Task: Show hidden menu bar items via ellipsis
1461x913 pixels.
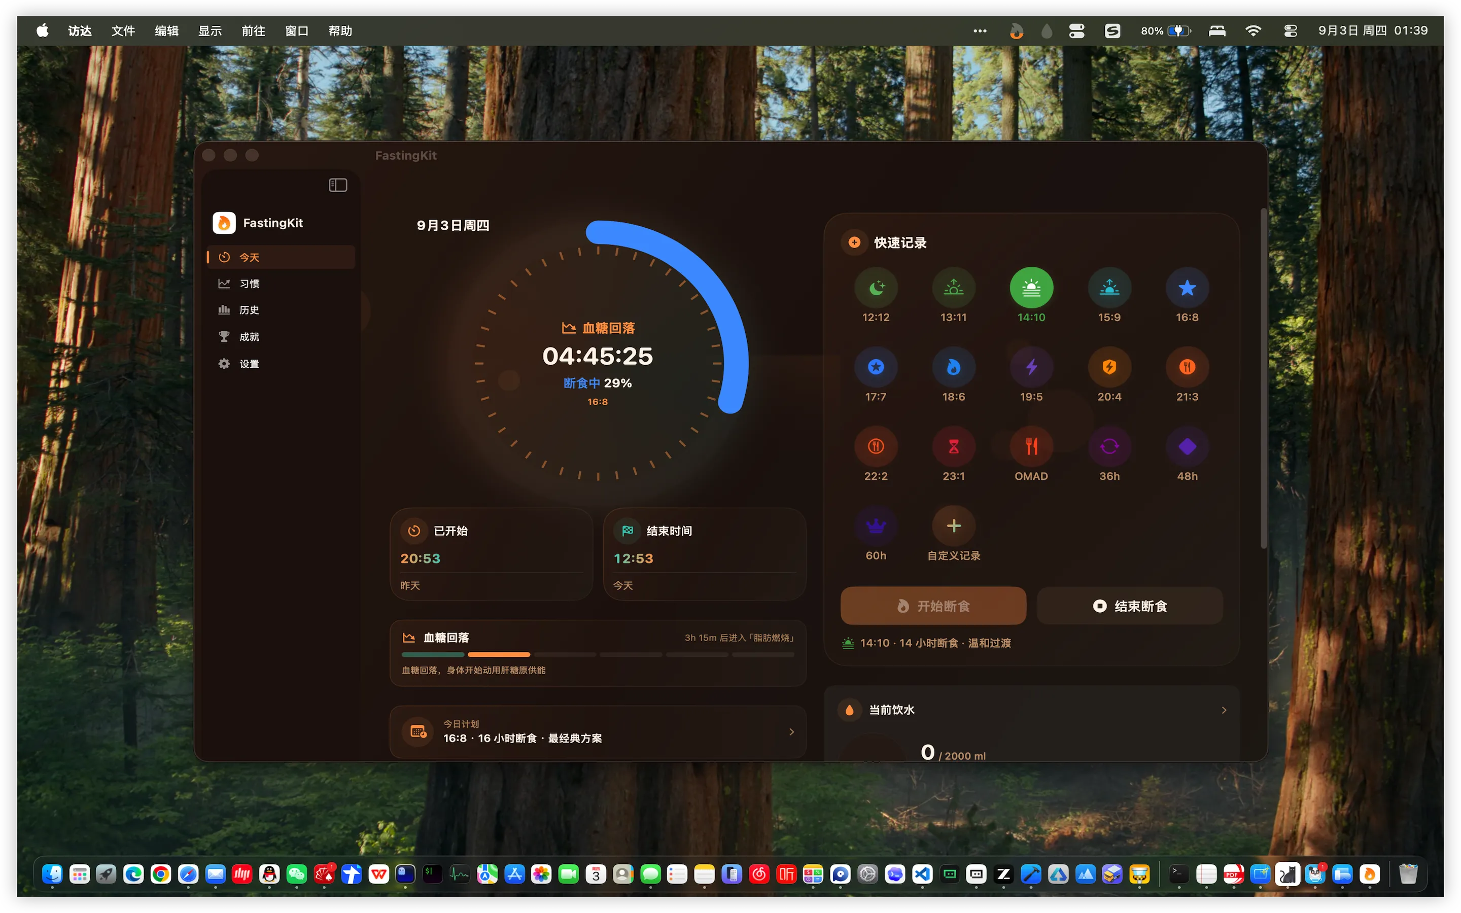Action: coord(980,31)
